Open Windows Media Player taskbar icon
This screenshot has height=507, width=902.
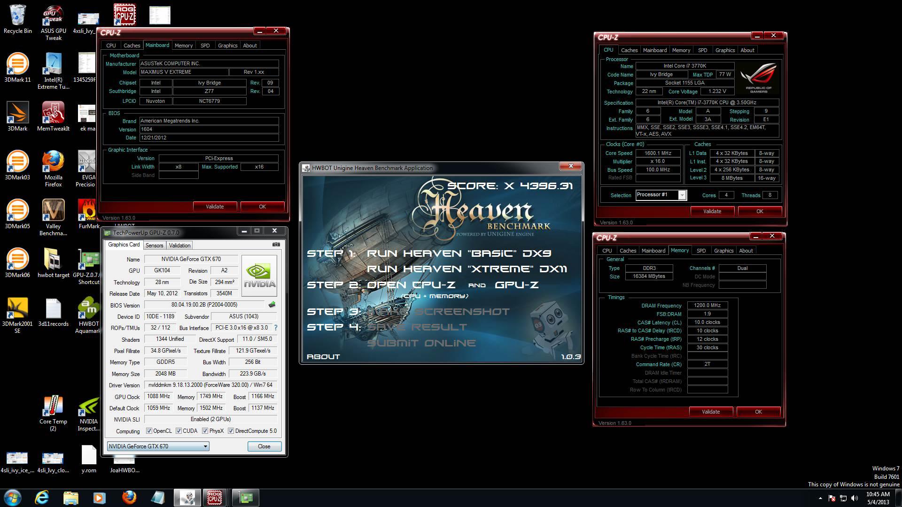[x=99, y=498]
